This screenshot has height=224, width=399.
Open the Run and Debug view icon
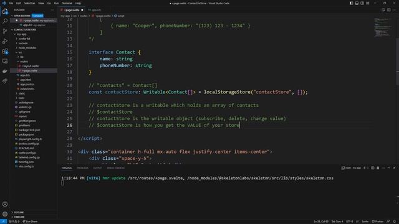point(5,41)
